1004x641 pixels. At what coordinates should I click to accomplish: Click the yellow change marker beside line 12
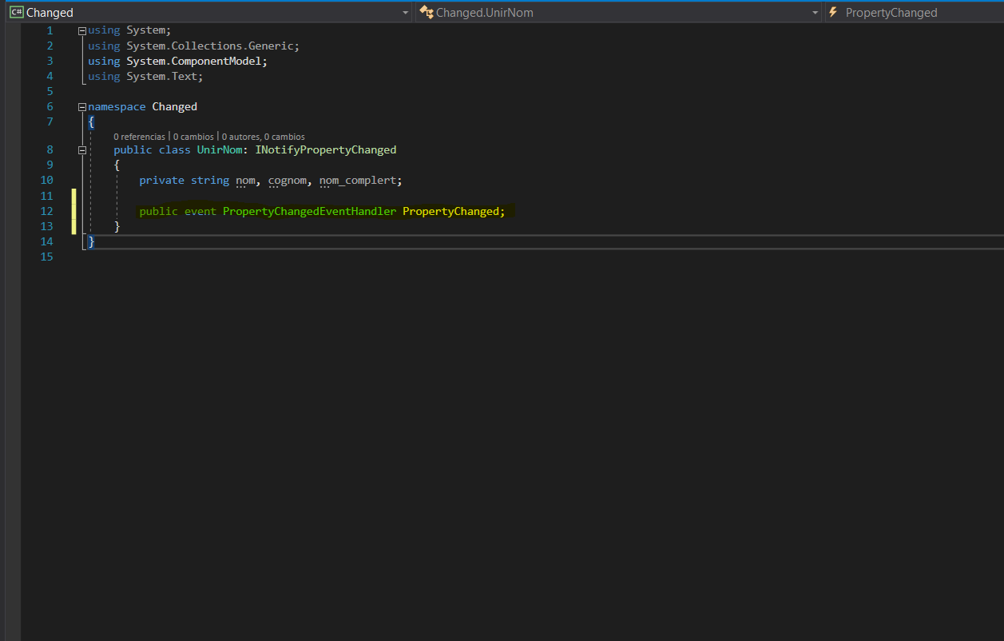point(74,212)
